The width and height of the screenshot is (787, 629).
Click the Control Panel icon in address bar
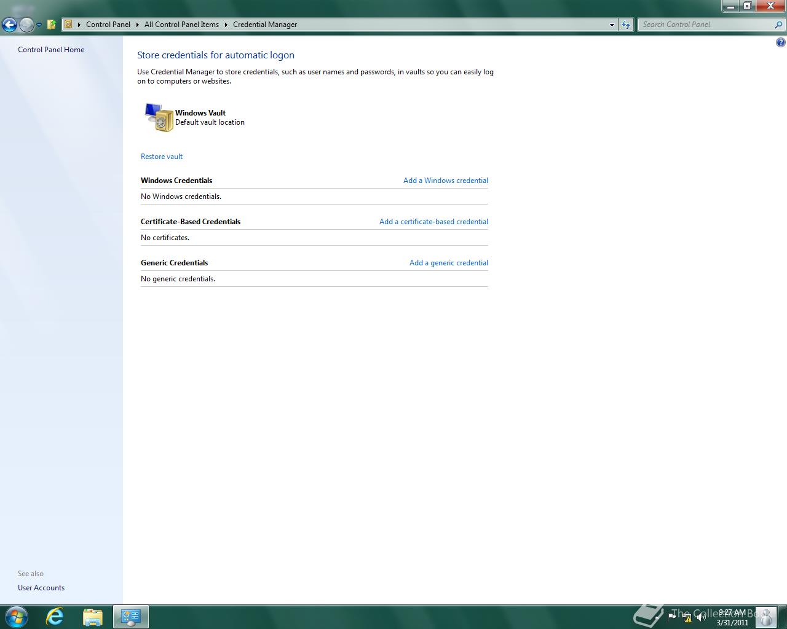(69, 25)
